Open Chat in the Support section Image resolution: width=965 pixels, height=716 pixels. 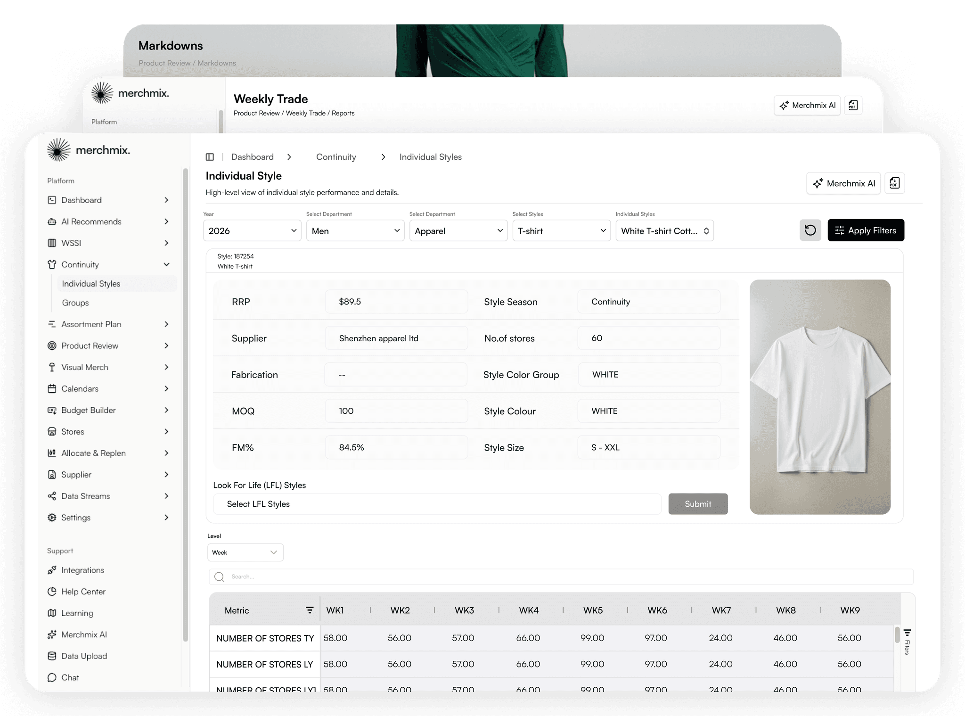click(x=70, y=677)
